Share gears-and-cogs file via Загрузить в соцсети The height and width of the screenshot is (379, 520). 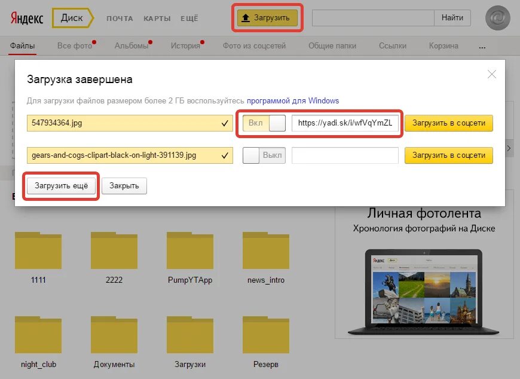coord(449,155)
